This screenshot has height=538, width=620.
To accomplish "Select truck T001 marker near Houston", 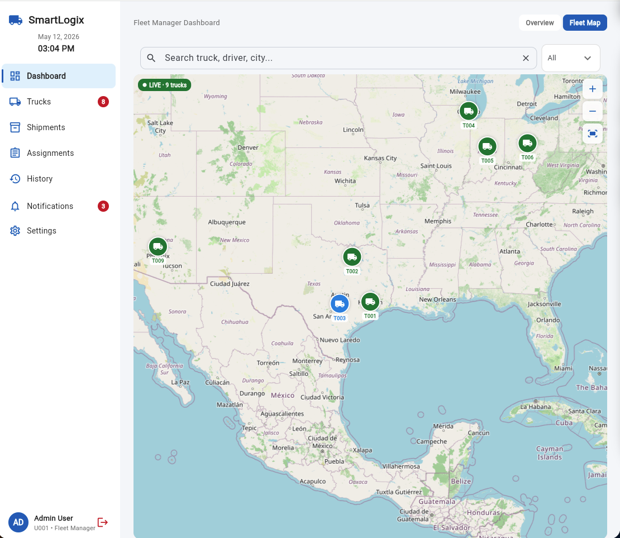I will point(370,302).
